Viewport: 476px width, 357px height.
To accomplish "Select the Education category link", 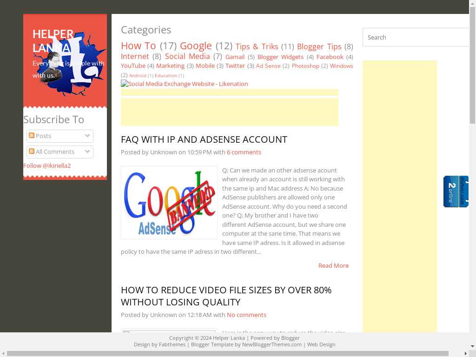I will coord(166,76).
